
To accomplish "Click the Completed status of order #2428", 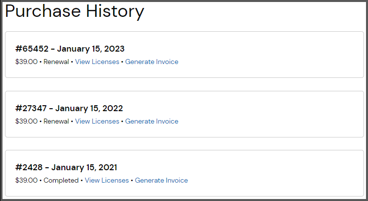I will 61,181.
